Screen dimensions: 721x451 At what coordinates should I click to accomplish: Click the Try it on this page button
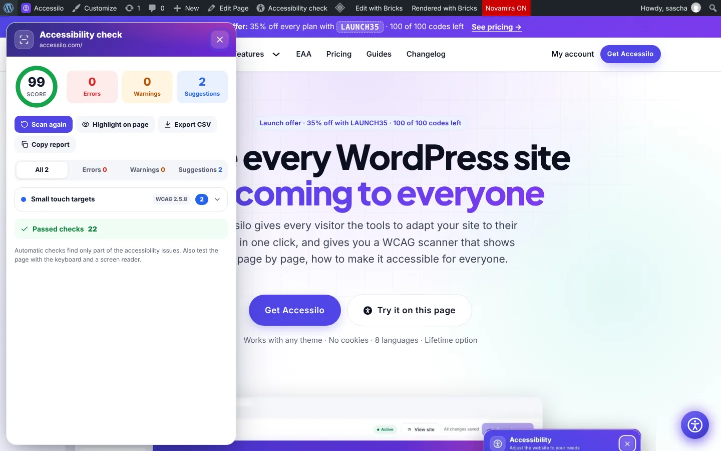pyautogui.click(x=410, y=310)
